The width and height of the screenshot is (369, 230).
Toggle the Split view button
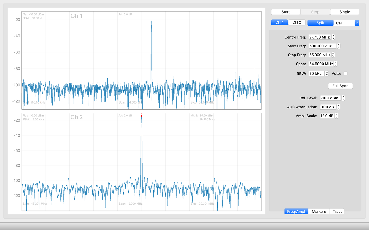[320, 23]
